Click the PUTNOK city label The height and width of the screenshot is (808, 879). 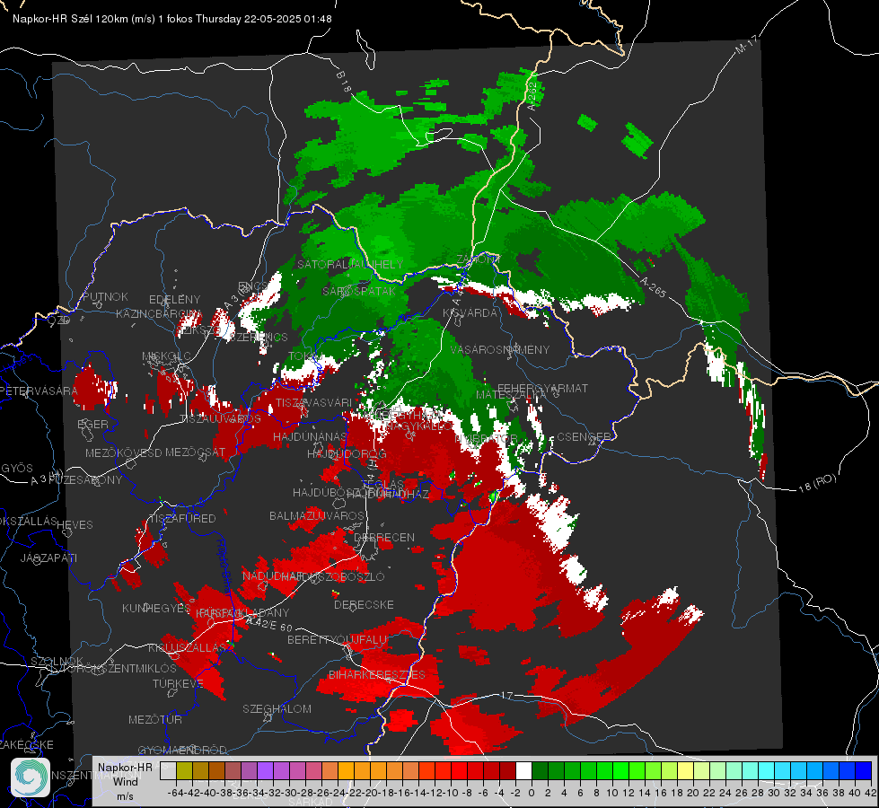tap(105, 296)
